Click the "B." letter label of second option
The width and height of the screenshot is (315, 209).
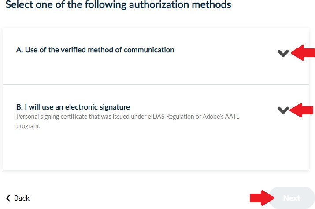(x=19, y=107)
